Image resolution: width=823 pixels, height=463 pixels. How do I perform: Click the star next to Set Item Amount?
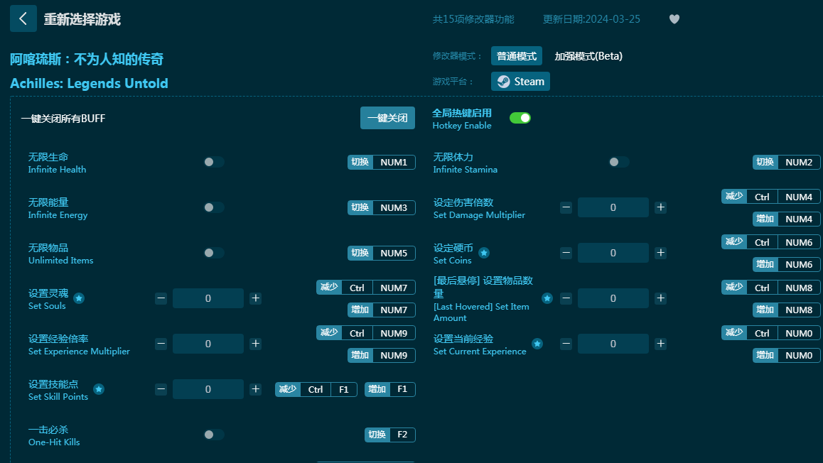tap(547, 298)
